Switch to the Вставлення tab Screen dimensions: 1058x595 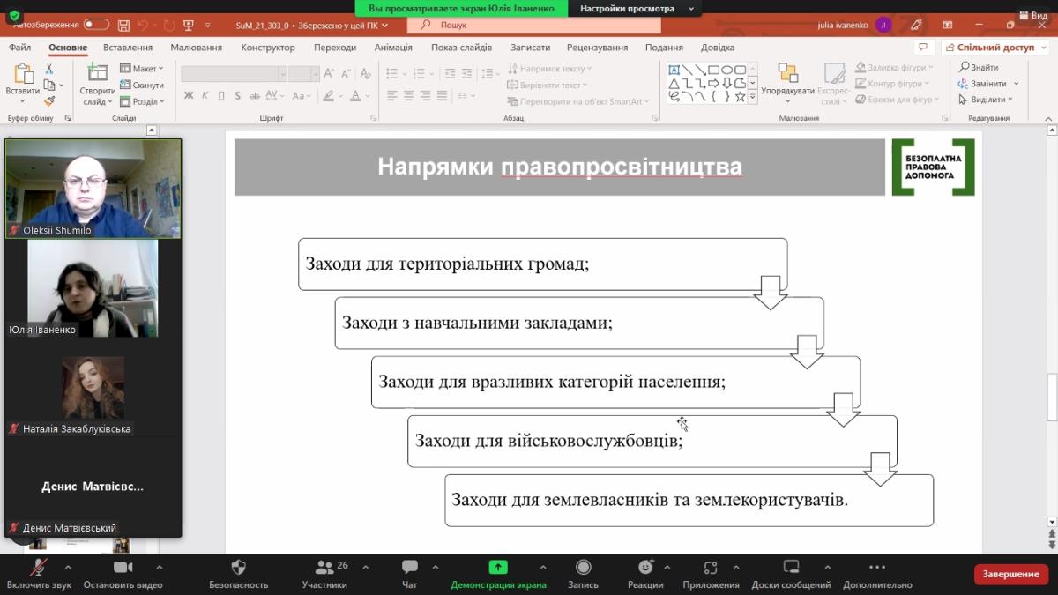128,48
